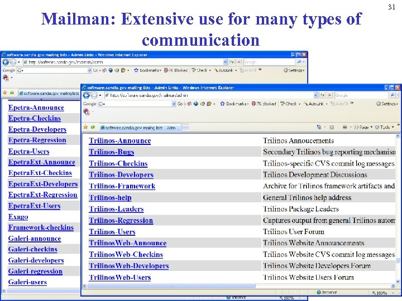
Task: Select the mailing lists tab in back window
Action: 49,94
